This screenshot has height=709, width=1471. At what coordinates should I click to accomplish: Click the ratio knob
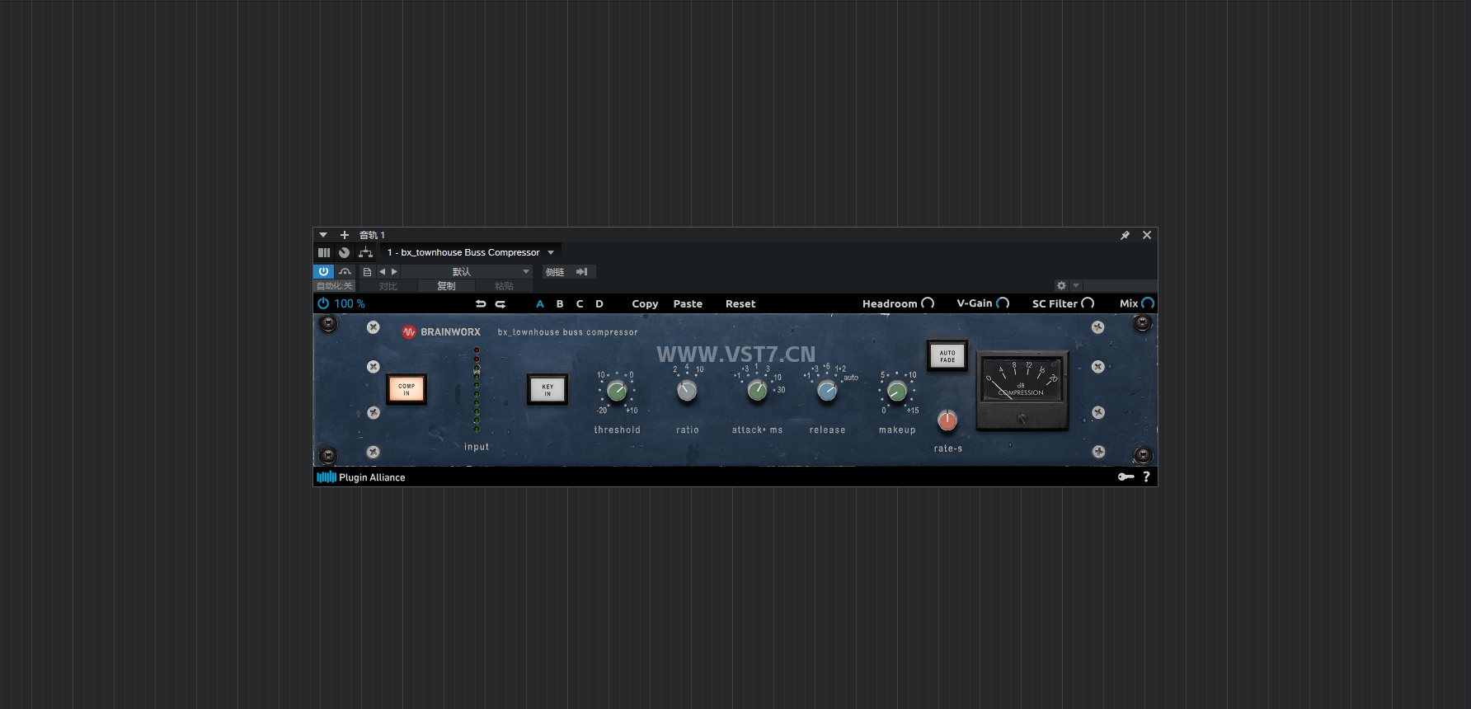687,391
